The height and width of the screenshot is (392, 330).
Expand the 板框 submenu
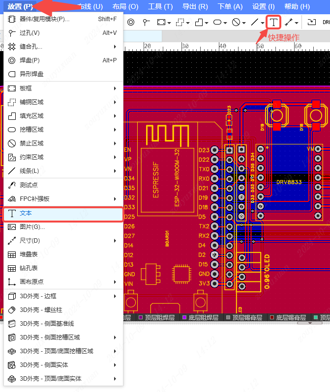click(63, 88)
